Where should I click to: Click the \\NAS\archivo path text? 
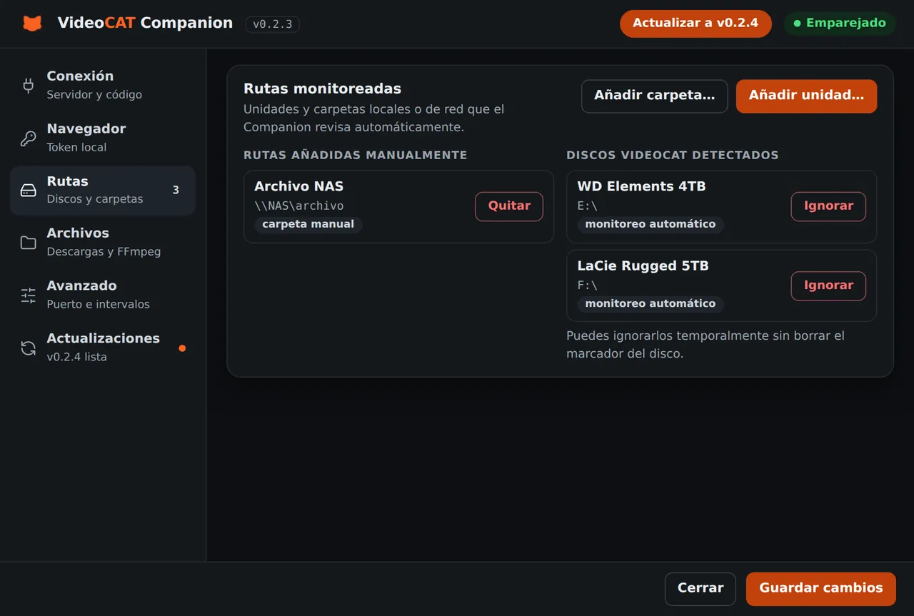pyautogui.click(x=299, y=206)
